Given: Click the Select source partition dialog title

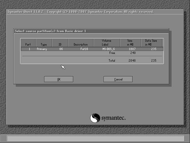Looking at the screenshot, I should (50, 31).
